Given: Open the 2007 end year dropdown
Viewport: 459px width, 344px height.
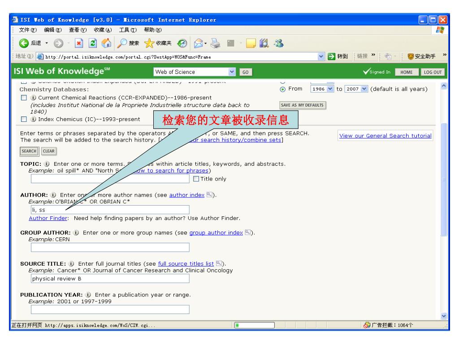Looking at the screenshot, I should (x=364, y=89).
